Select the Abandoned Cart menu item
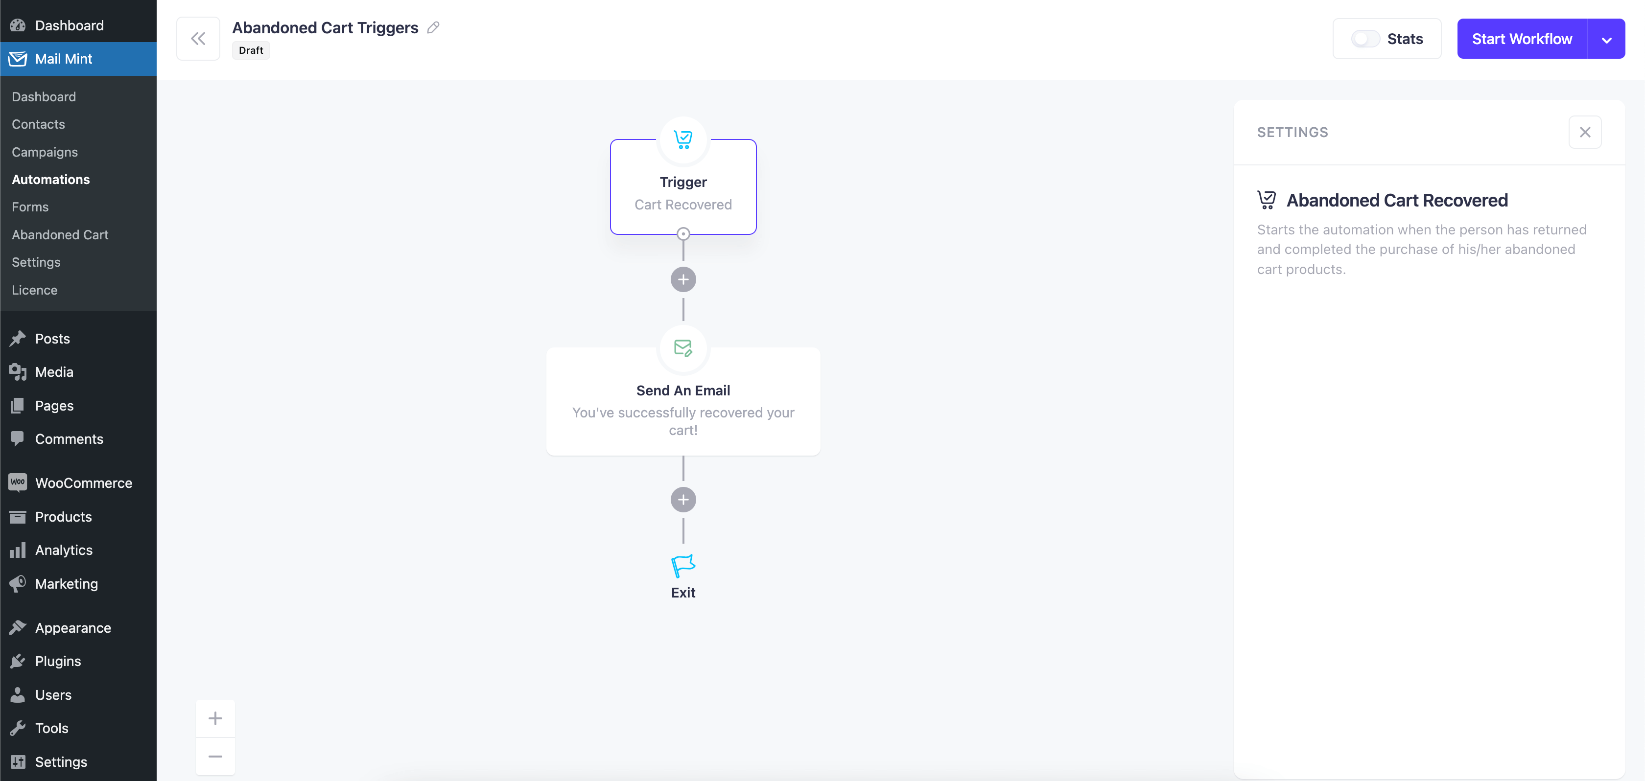The image size is (1645, 781). click(x=60, y=234)
